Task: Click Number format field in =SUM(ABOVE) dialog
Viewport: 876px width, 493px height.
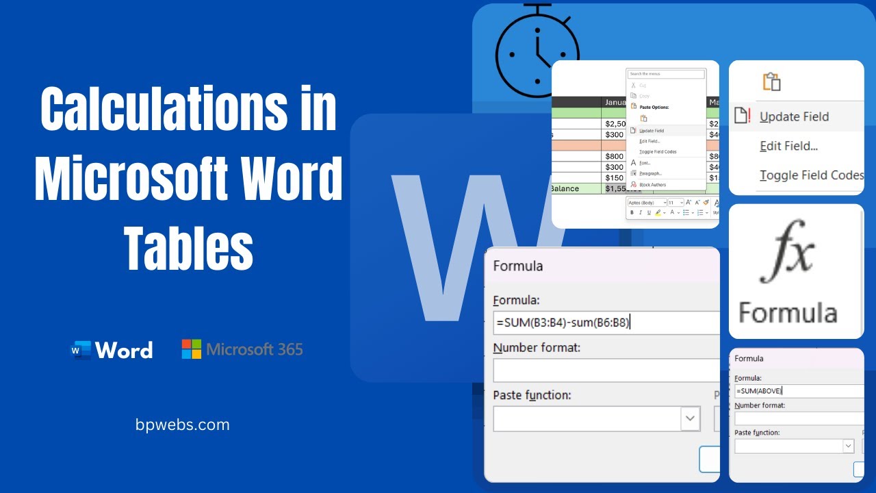Action: coord(799,418)
